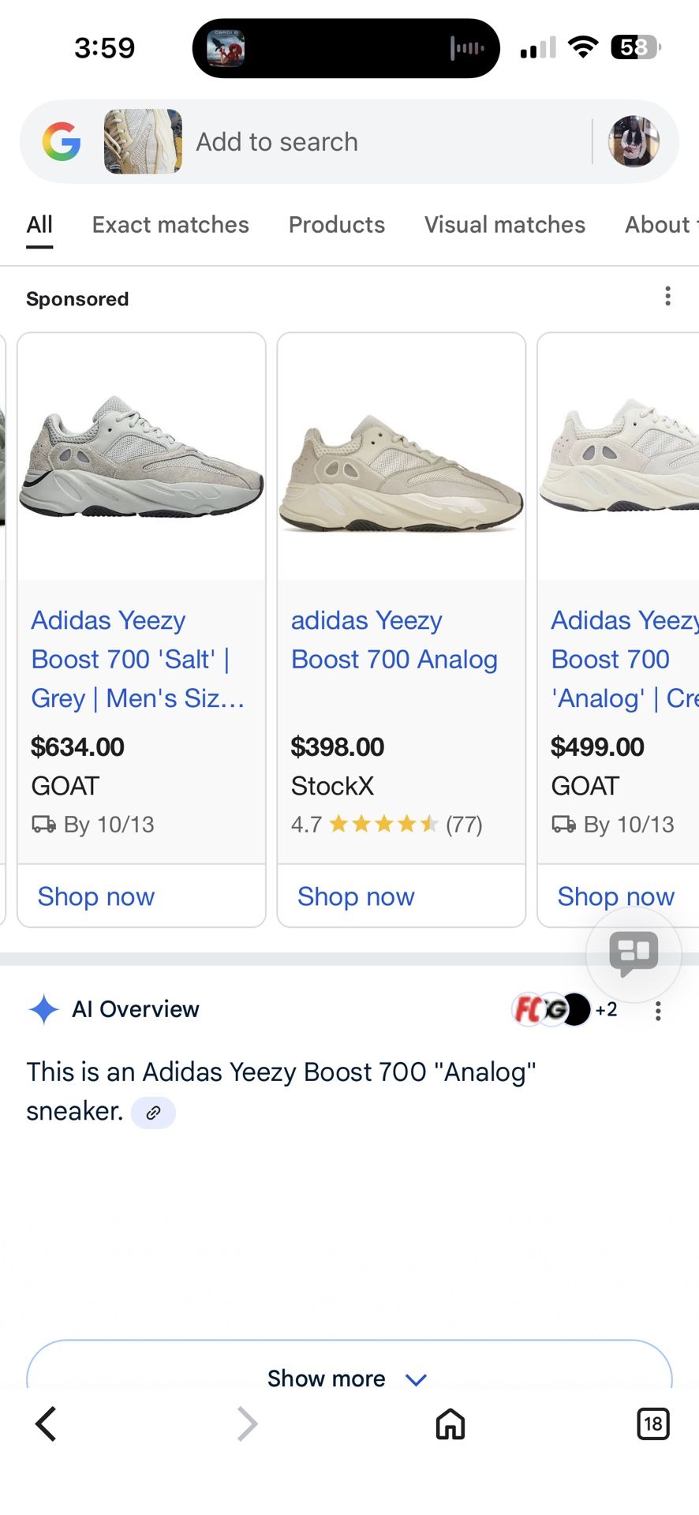Go back with the browser back arrow
The width and height of the screenshot is (699, 1515).
[x=46, y=1424]
